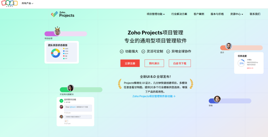Go to 客户案例 page
Screen dimensions: 268x137
point(199,14)
